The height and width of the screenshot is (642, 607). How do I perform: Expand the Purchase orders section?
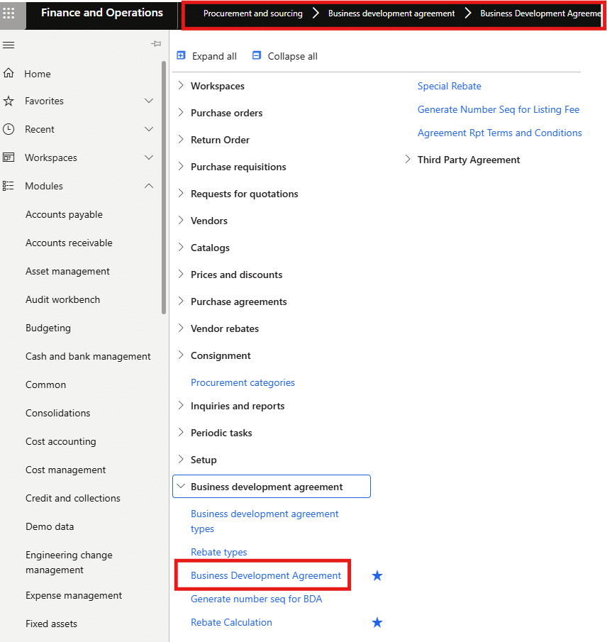181,113
